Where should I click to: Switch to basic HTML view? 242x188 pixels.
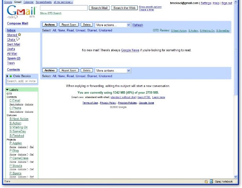tap(144, 97)
